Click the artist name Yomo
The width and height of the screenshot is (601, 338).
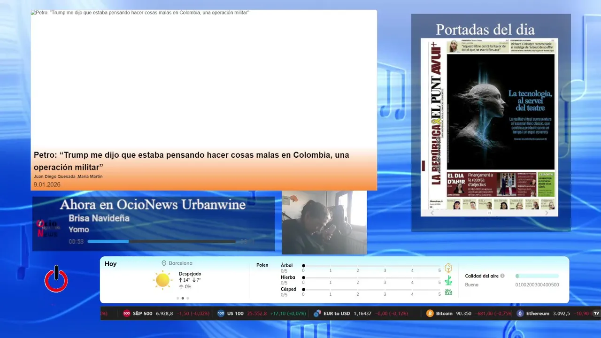click(79, 230)
